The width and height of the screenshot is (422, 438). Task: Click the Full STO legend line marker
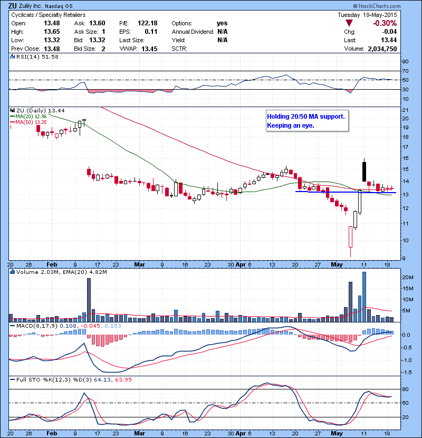click(12, 379)
